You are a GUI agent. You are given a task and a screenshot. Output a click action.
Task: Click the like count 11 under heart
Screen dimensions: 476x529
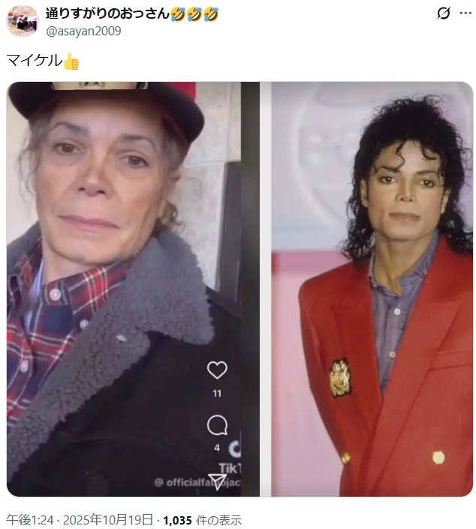click(x=217, y=394)
